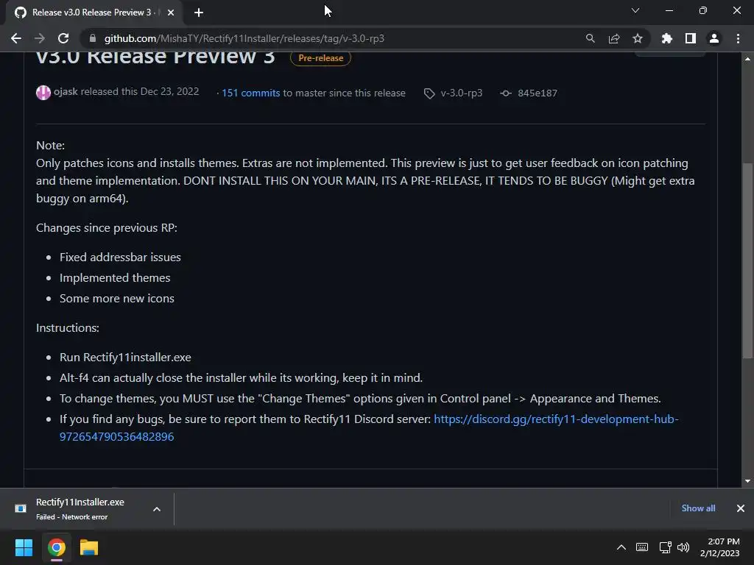This screenshot has width=754, height=565.
Task: Close the downloads bar
Action: (x=741, y=508)
